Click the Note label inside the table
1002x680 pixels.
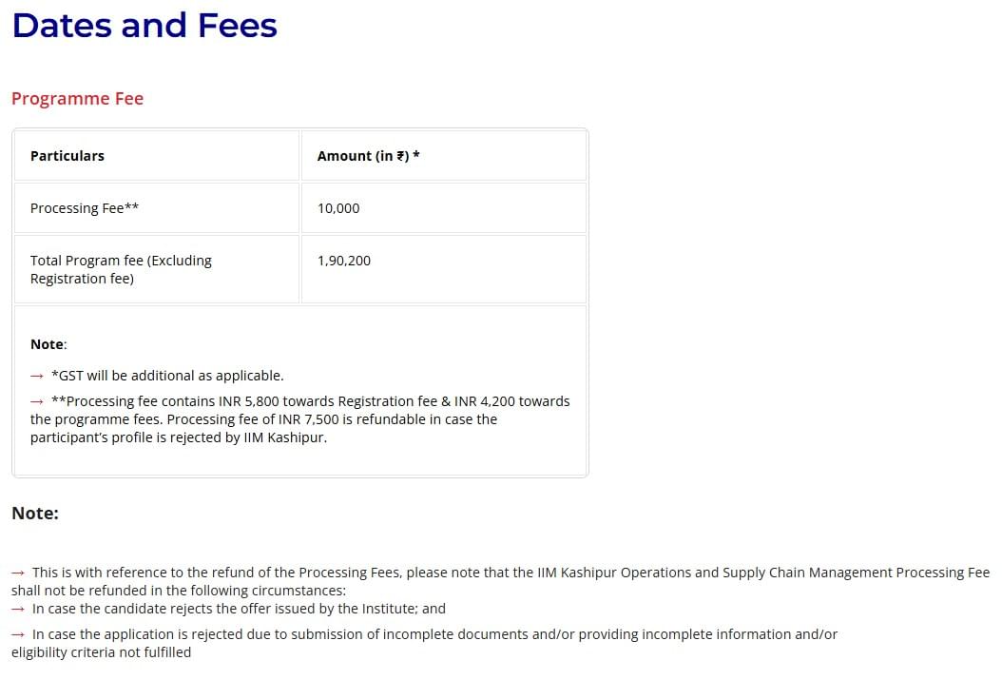click(48, 344)
